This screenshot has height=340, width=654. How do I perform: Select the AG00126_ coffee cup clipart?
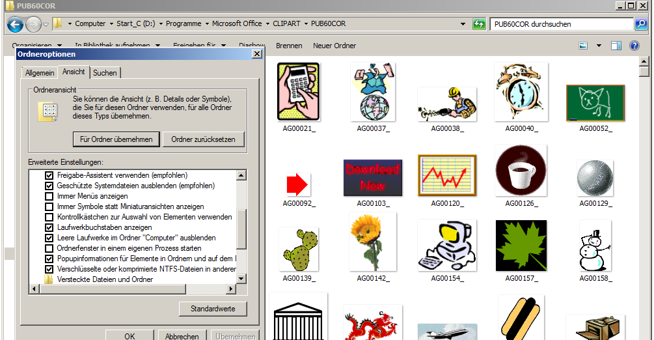[521, 171]
